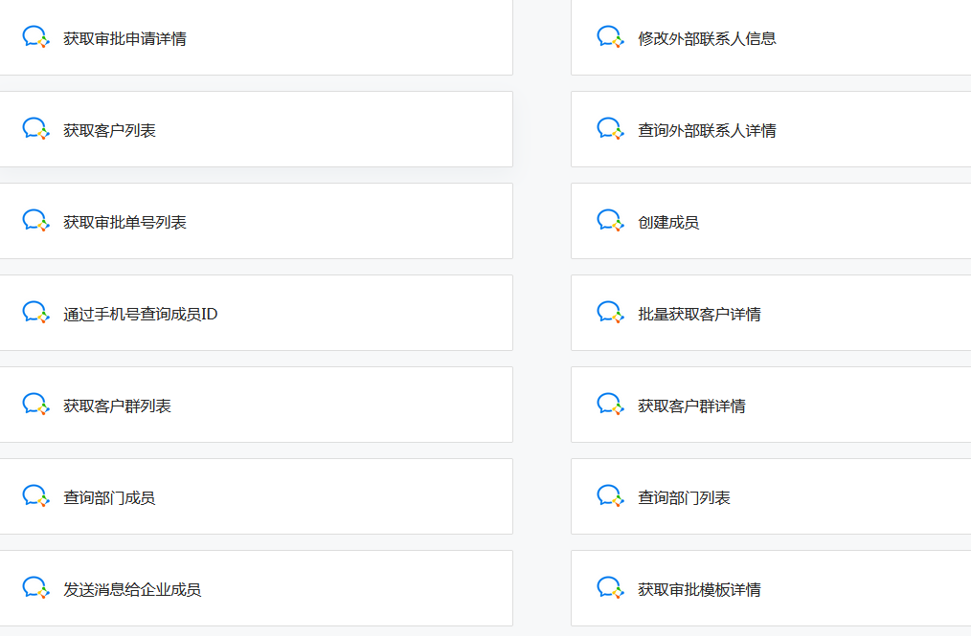Choose the 获取审批单号列表 action
971x636 pixels.
pos(257,221)
